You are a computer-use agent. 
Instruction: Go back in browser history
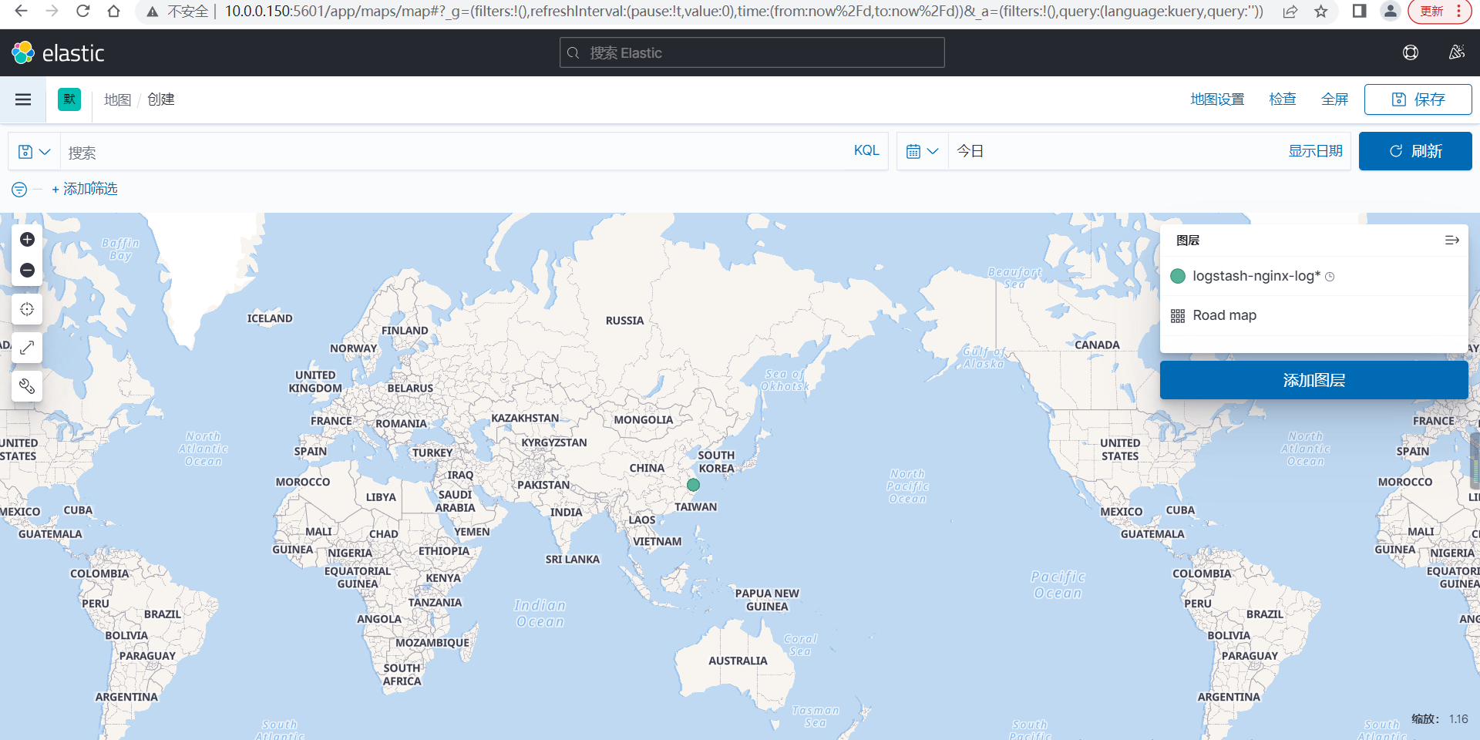pos(22,11)
